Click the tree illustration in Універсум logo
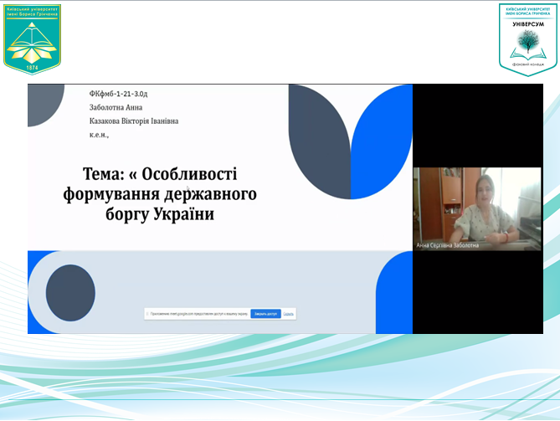The height and width of the screenshot is (421, 560). click(528, 39)
